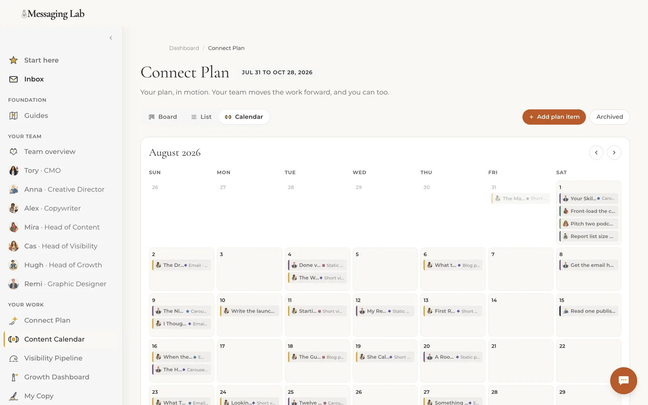Click the My Copy pen icon

tap(13, 396)
